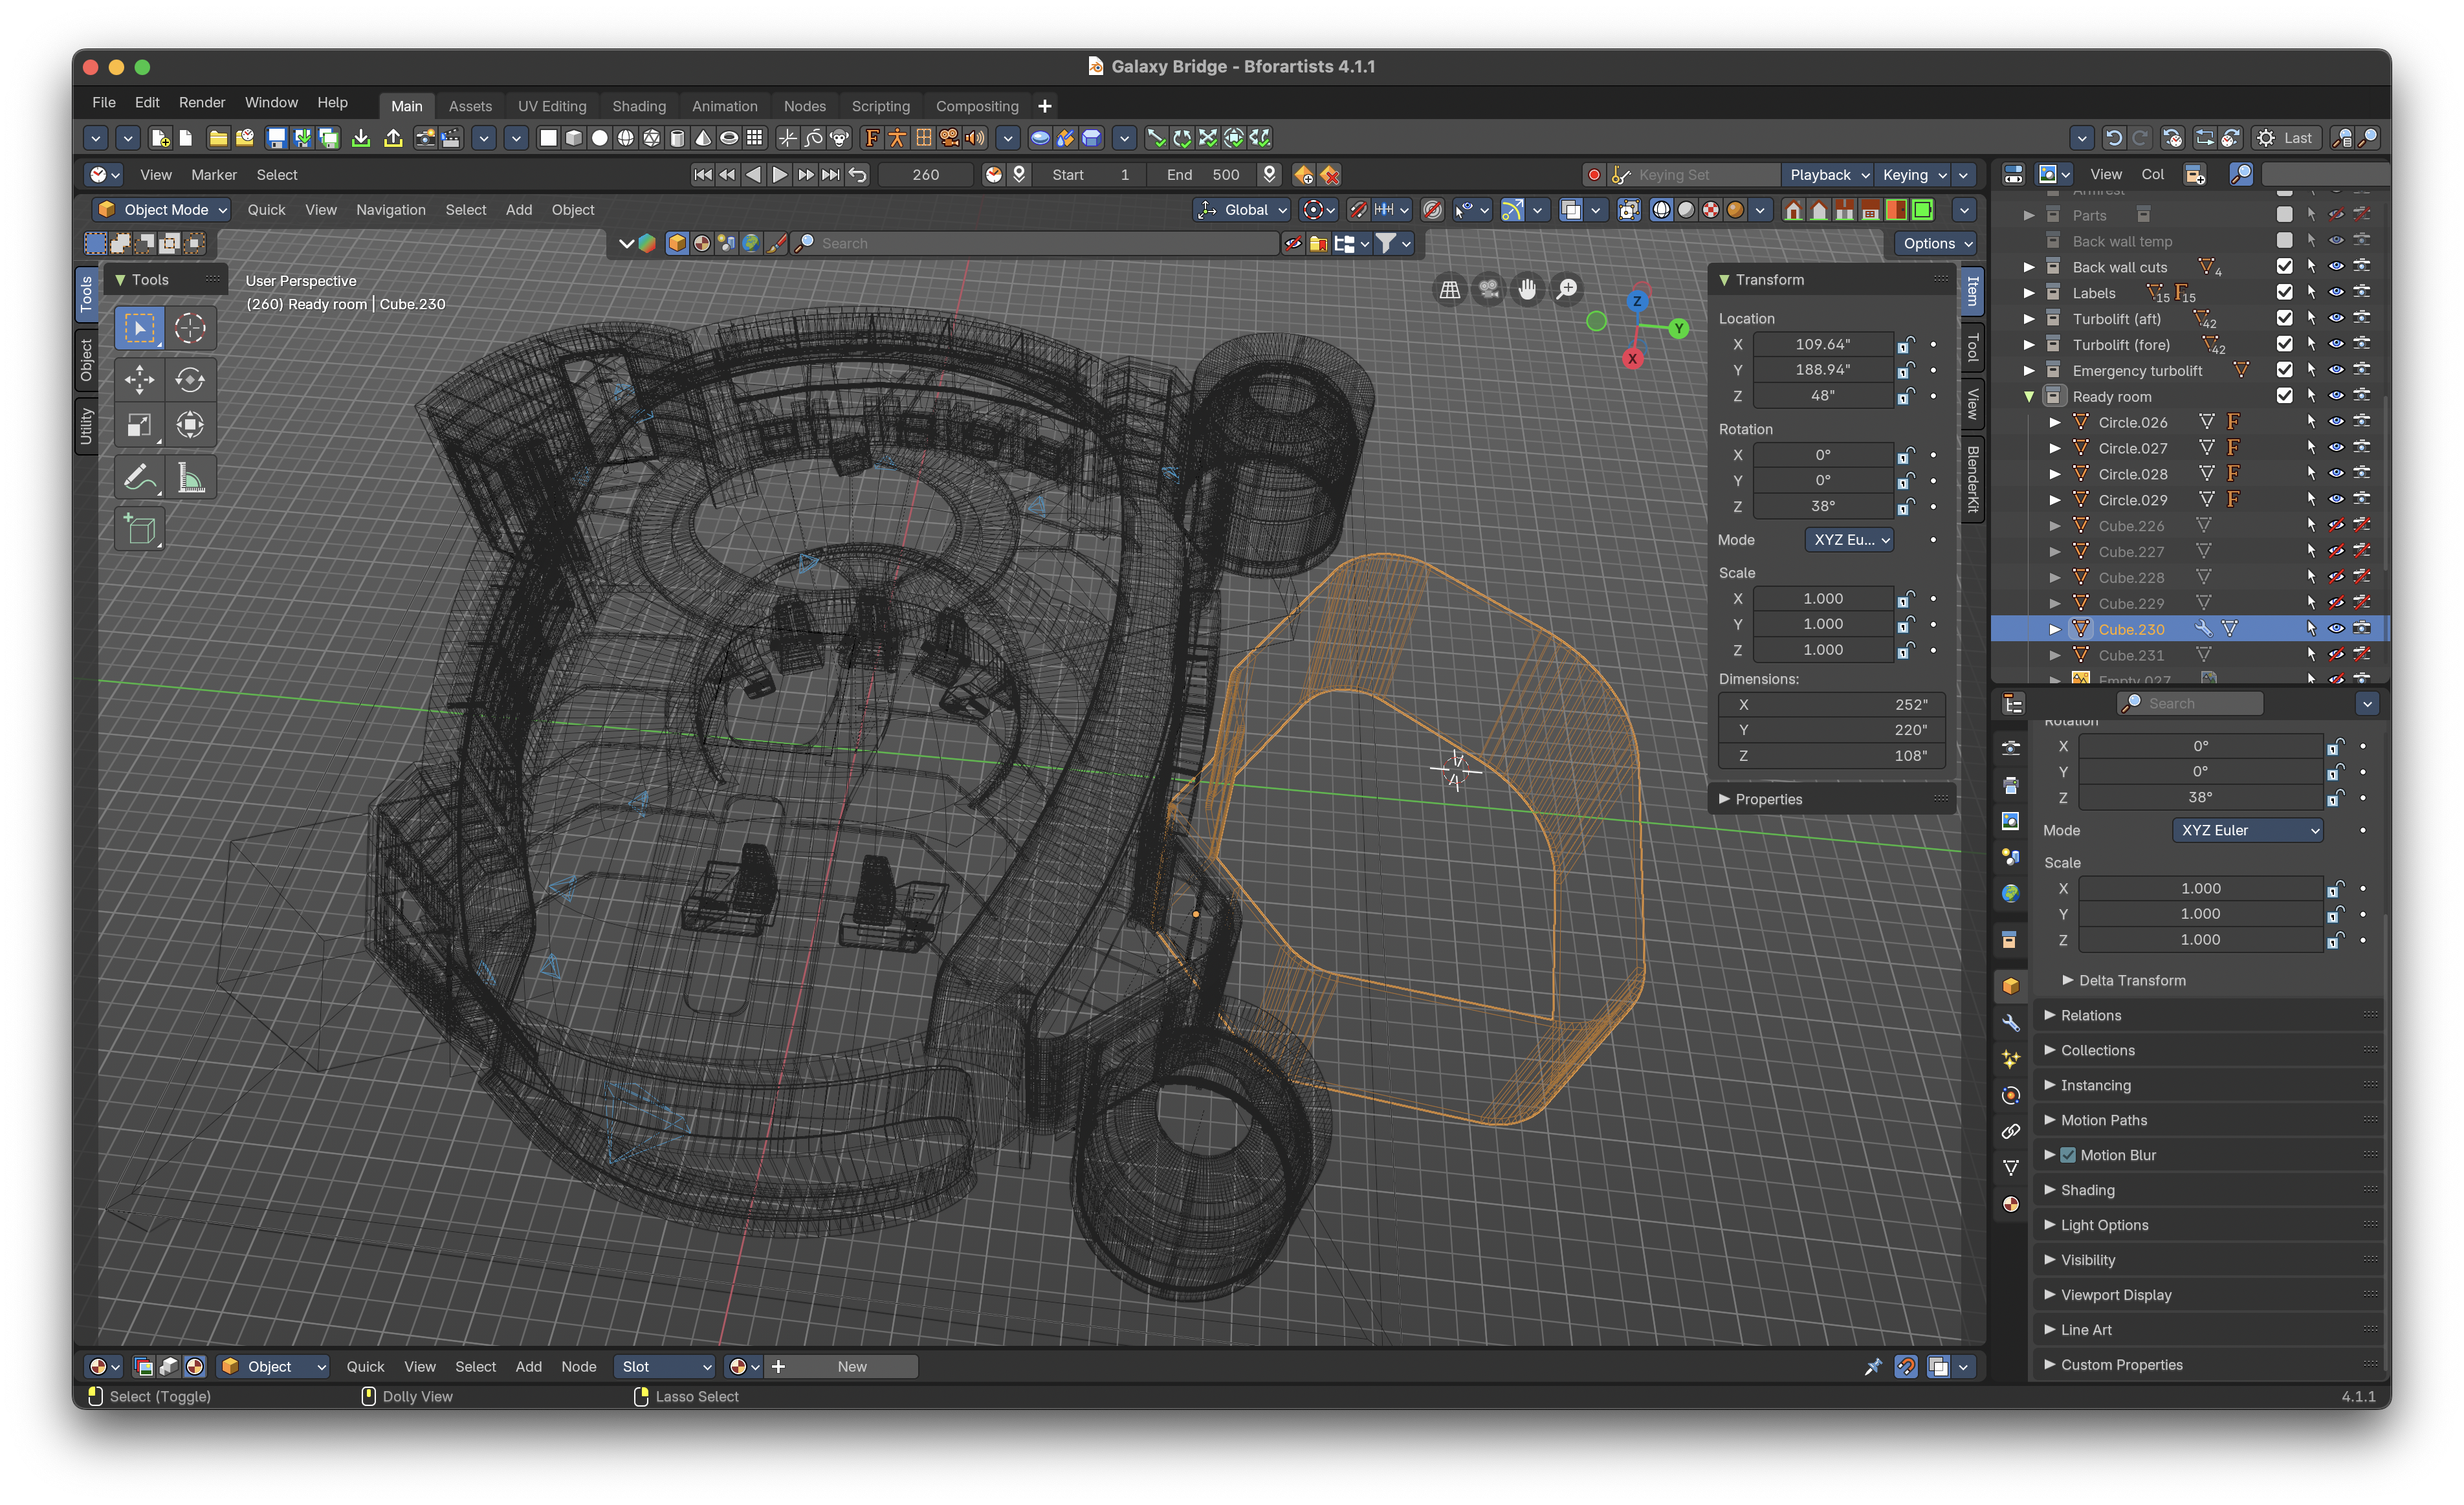Toggle lock on Location X
2464x1505 pixels.
(1906, 344)
